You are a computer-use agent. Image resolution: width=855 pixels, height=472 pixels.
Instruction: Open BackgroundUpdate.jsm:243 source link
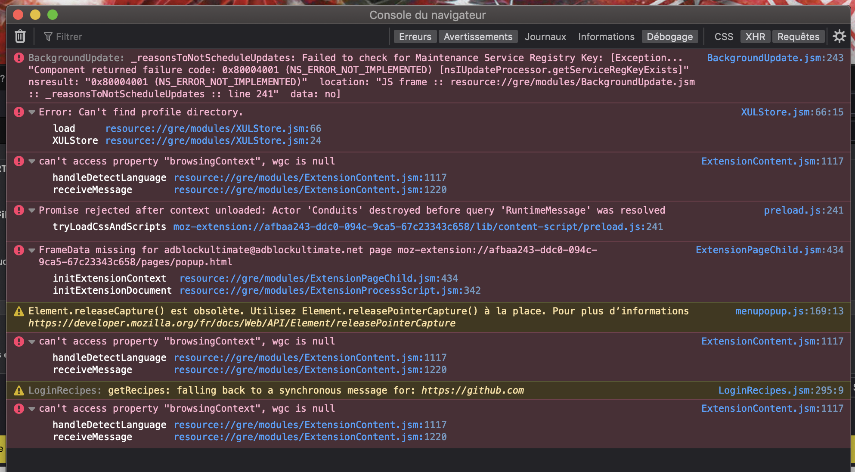775,58
